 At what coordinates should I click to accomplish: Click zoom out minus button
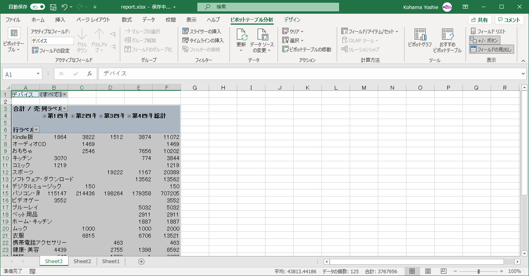click(x=456, y=271)
